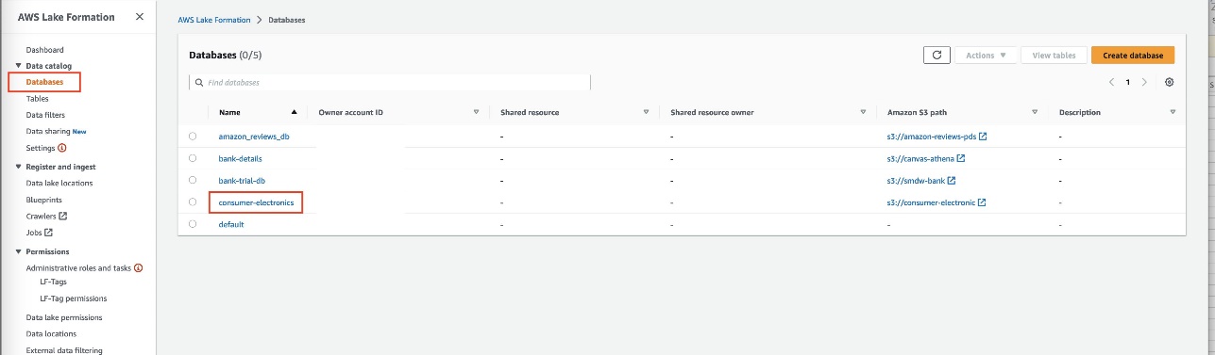This screenshot has height=355, width=1215.
Task: Open Administrative roles and tasks
Action: point(78,267)
